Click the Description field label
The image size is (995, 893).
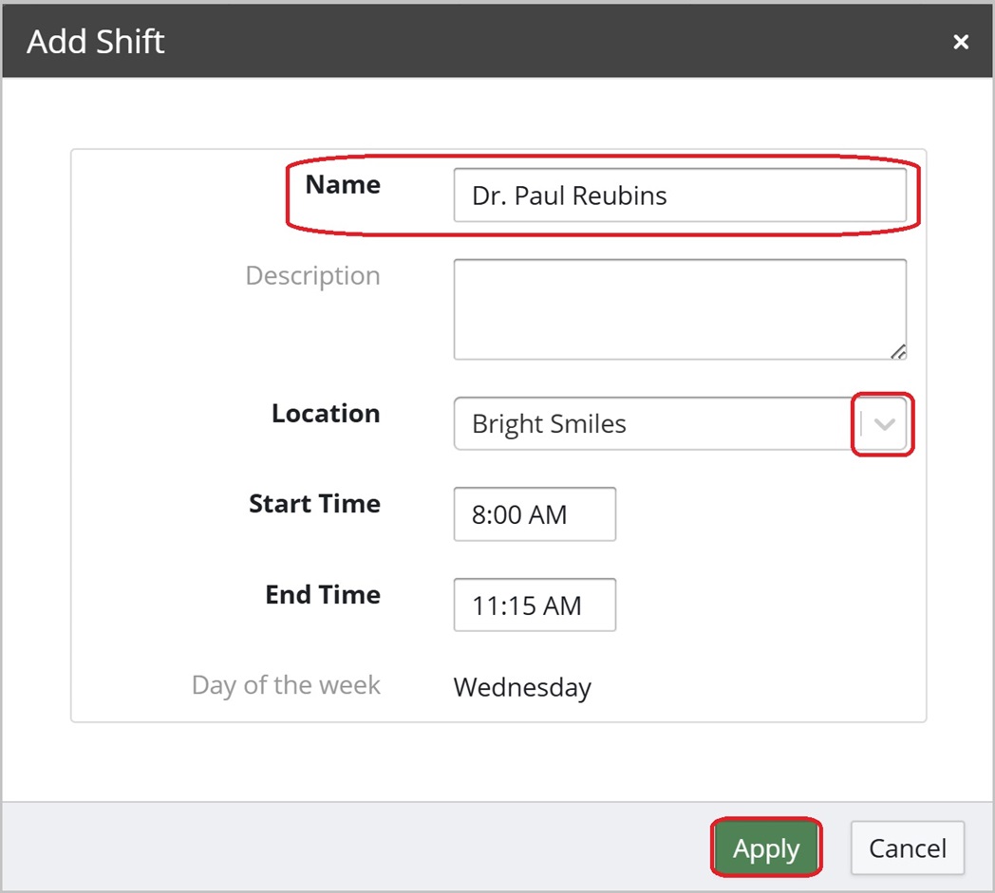pyautogui.click(x=312, y=276)
